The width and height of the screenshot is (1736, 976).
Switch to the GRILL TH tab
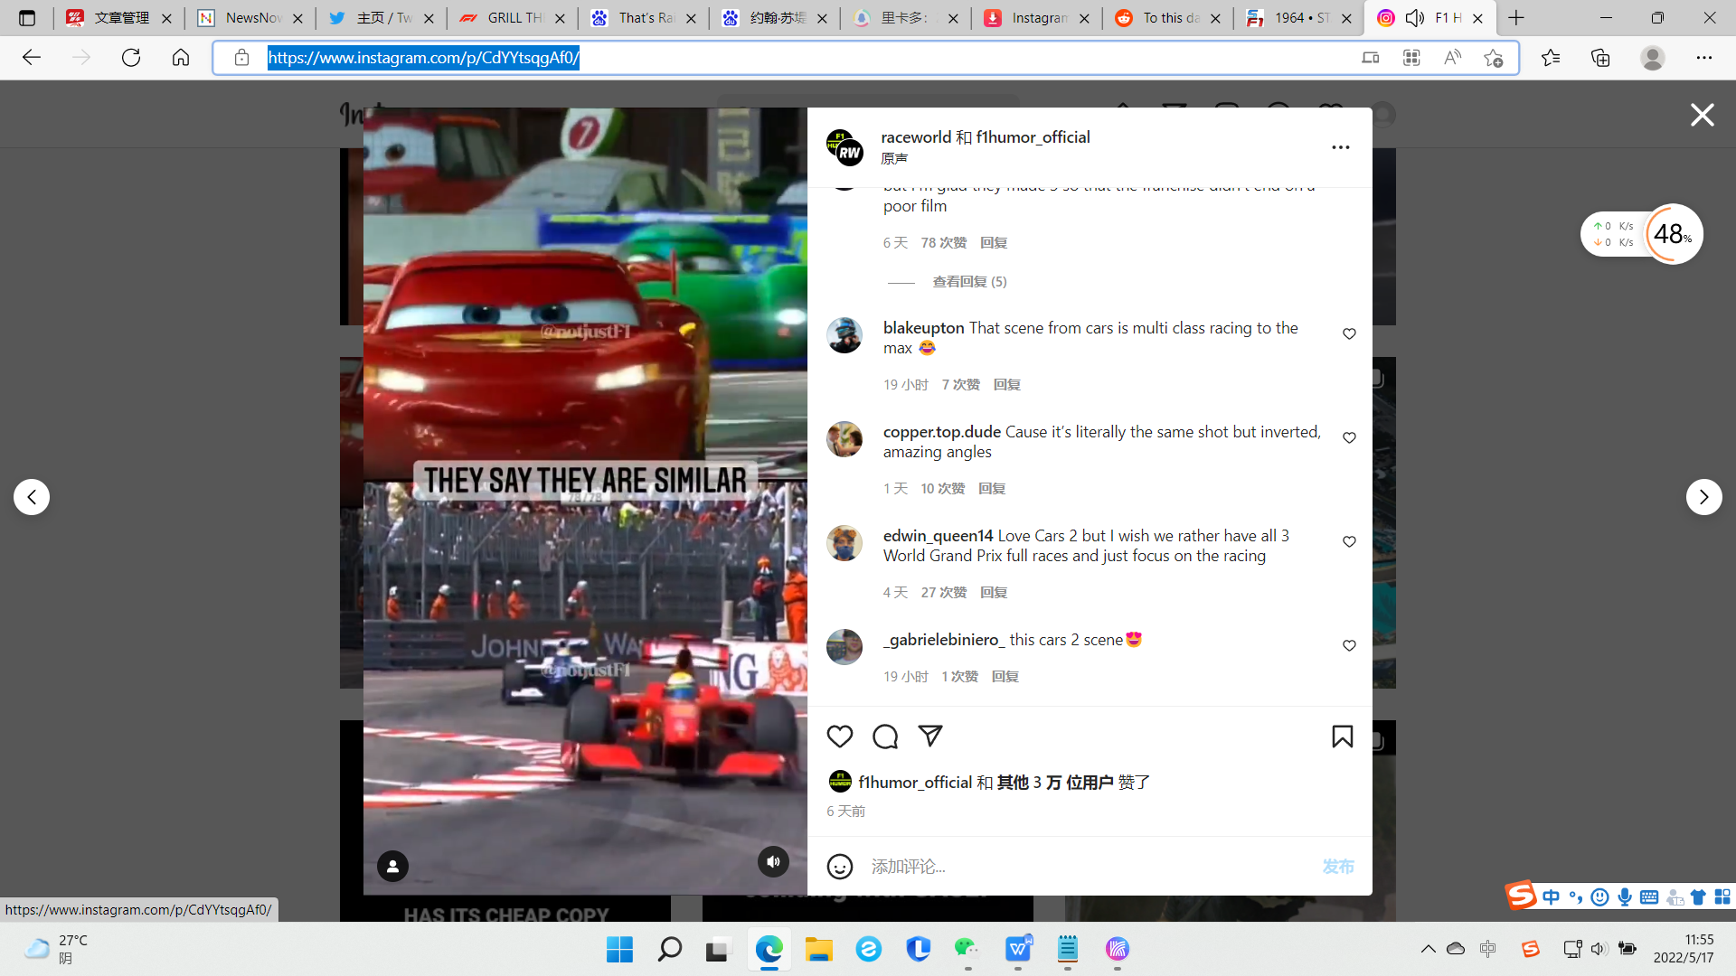pyautogui.click(x=513, y=18)
